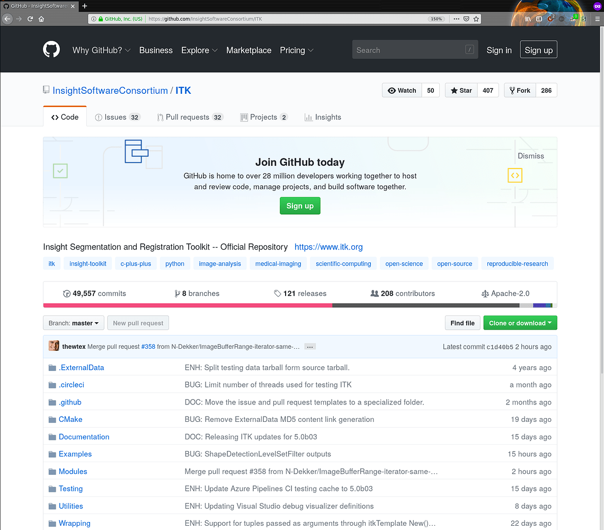Click the browser URL address bar

tap(285, 19)
